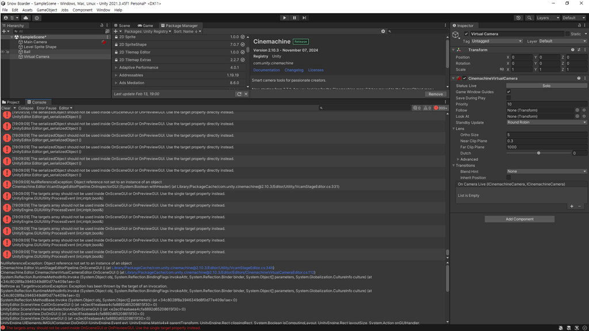The height and width of the screenshot is (331, 589).
Task: Open Cinemachine Changelog link
Action: click(294, 70)
